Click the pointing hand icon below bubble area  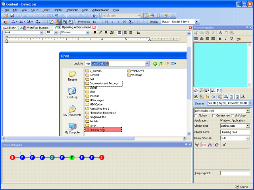coord(196,91)
